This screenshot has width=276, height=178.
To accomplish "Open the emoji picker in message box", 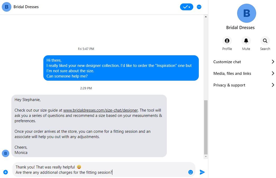I will click(191, 172).
